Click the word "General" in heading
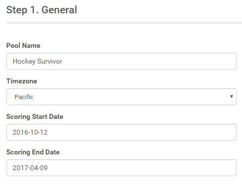Viewport: 242px width, 186px height. pyautogui.click(x=59, y=10)
